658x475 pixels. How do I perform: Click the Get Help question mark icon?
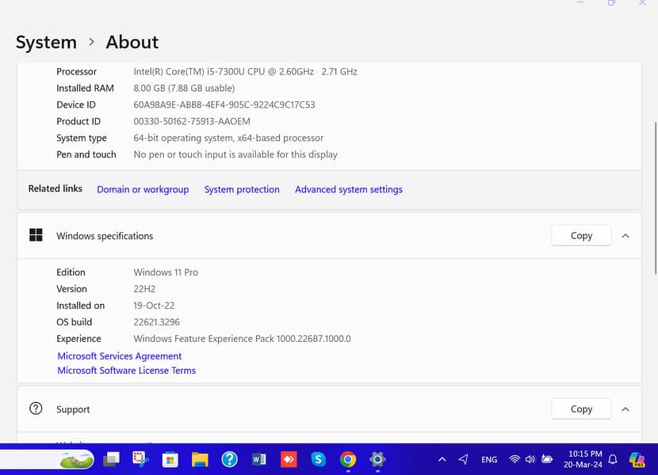click(x=229, y=459)
